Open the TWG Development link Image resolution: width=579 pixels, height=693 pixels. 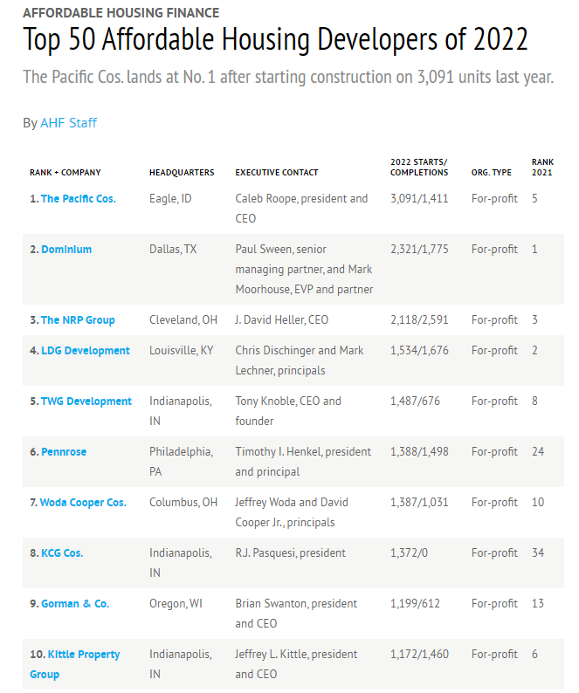86,401
